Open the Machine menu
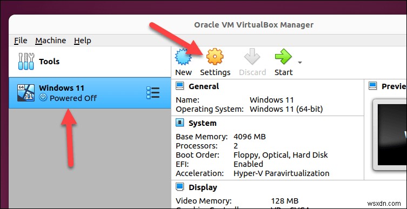 click(x=51, y=41)
